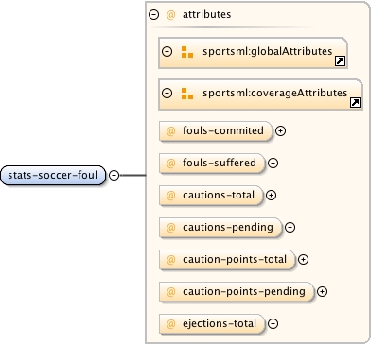Follow the globalAttributes reference arrow icon
Image resolution: width=387 pixels, height=345 pixels.
click(340, 61)
